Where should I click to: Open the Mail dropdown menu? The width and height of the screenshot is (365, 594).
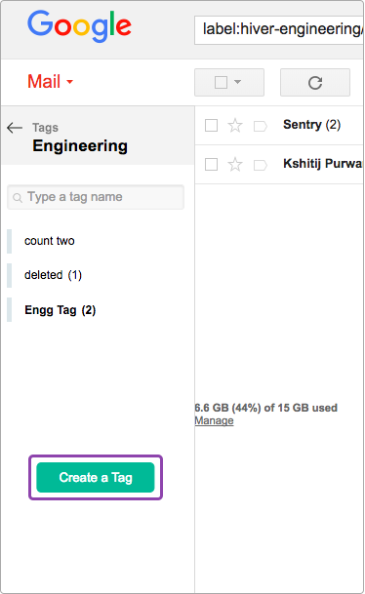50,82
